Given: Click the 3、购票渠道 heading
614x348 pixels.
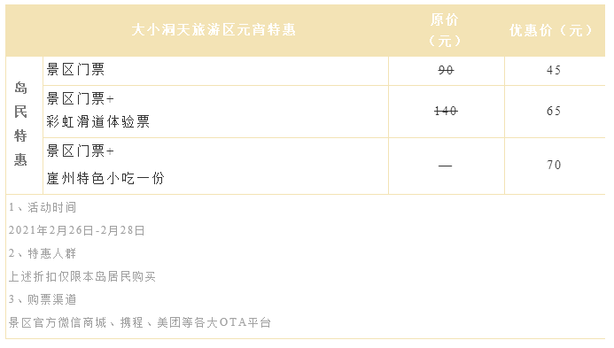Looking at the screenshot, I should 43,299.
